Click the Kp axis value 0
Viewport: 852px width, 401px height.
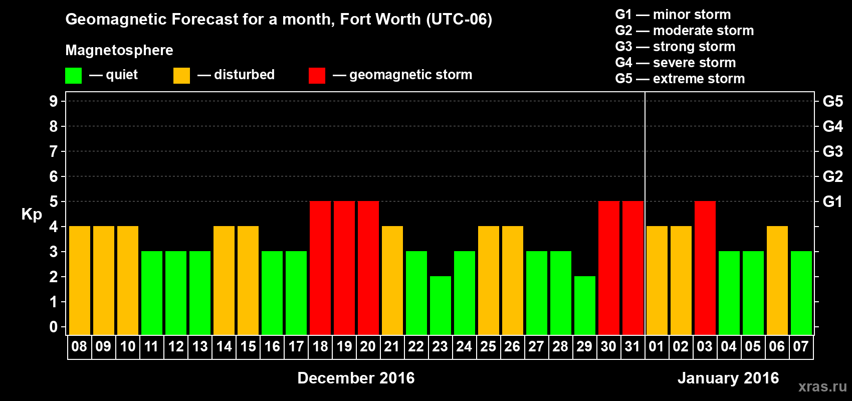pyautogui.click(x=54, y=327)
